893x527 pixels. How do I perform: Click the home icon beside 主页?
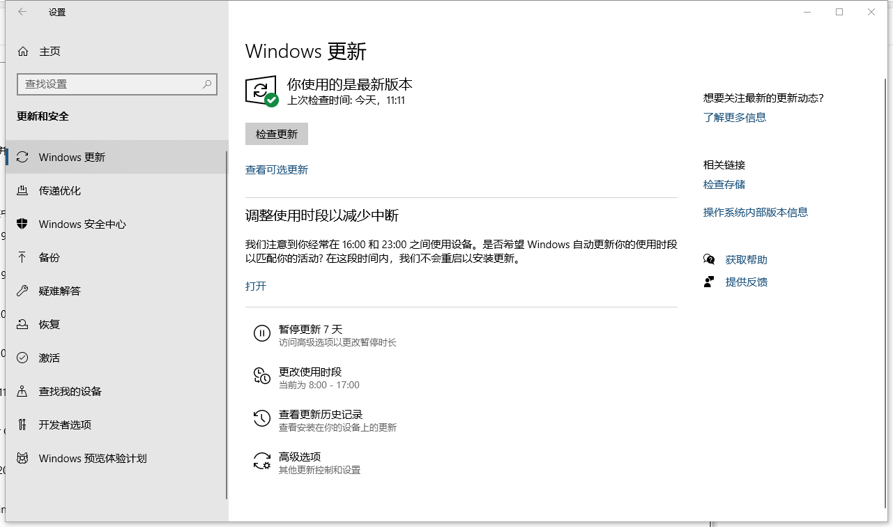(23, 51)
